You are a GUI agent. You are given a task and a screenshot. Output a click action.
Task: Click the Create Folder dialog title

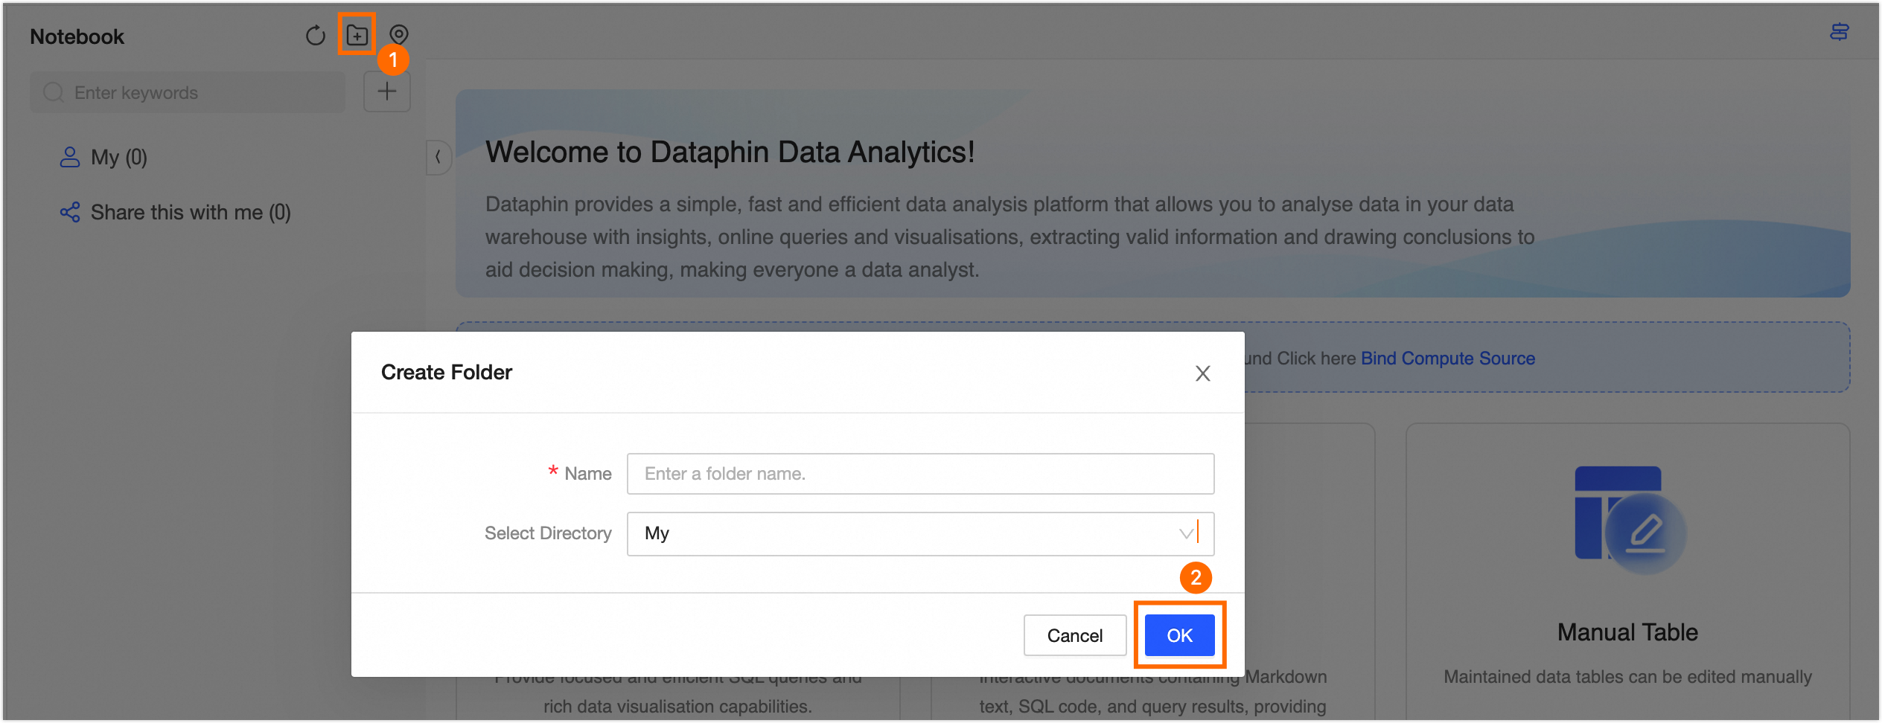point(447,373)
